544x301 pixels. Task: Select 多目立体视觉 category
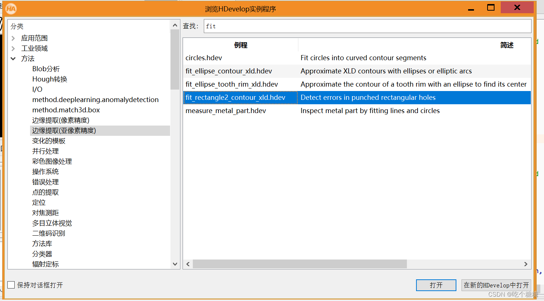pyautogui.click(x=52, y=223)
